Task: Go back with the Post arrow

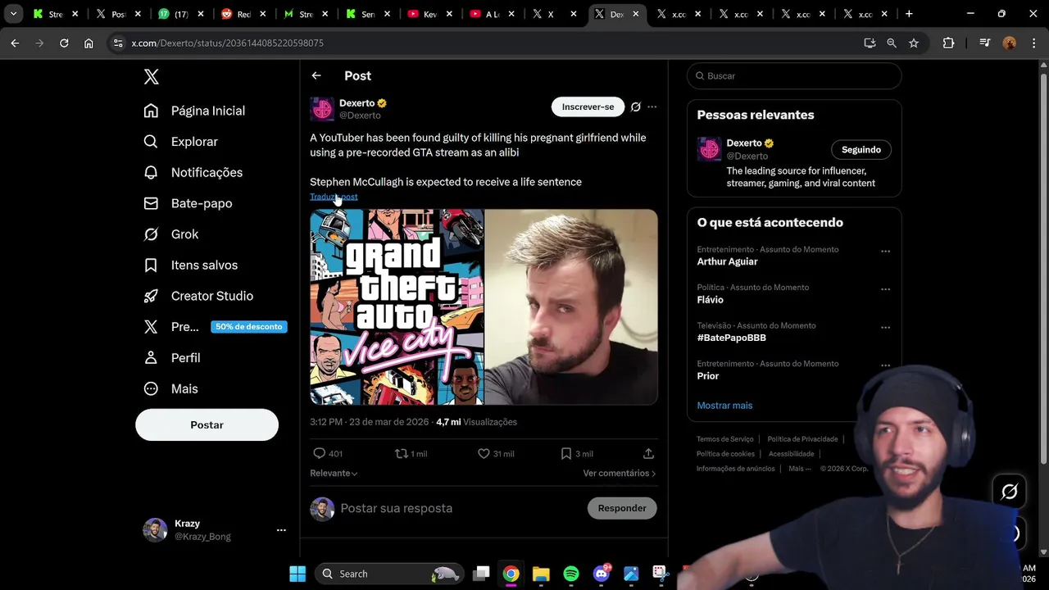Action: click(316, 75)
